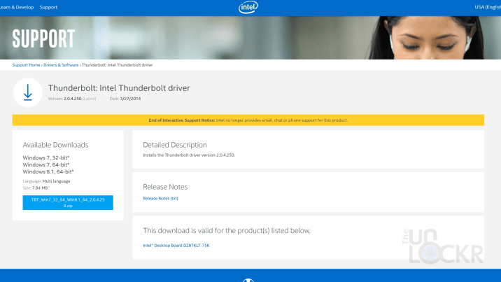Viewport: 501px width, 282px height.
Task: Click the Thunderbolt: Intel Thunderbolt driver heading
Action: click(119, 88)
